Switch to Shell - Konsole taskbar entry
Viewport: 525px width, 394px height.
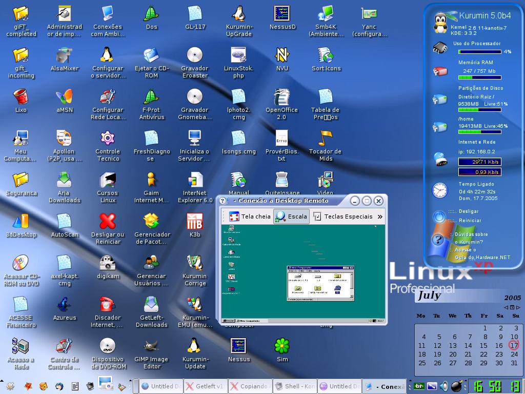click(x=295, y=386)
